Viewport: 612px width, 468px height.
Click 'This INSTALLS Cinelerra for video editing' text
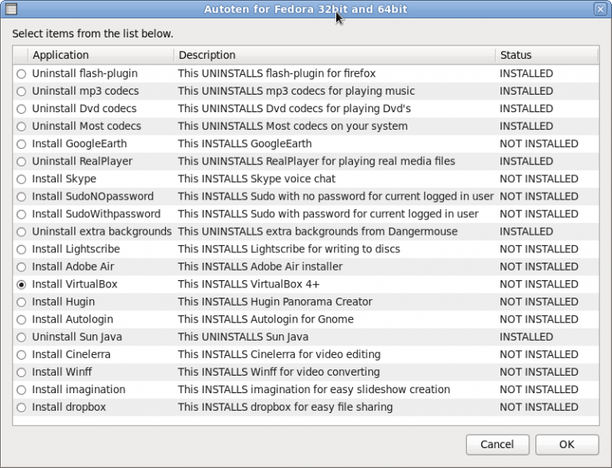279,354
